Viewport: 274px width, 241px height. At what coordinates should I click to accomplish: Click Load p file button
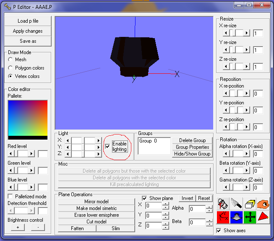tap(28, 21)
